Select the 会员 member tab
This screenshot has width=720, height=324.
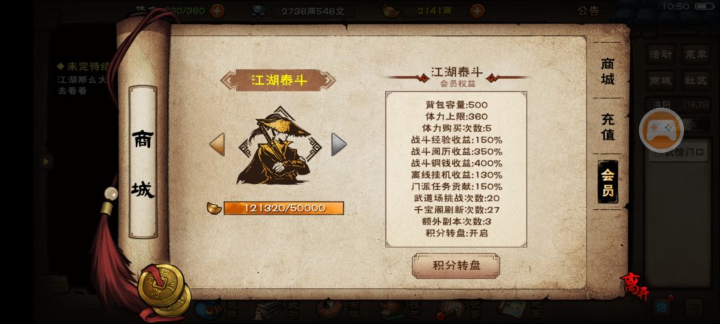[607, 182]
